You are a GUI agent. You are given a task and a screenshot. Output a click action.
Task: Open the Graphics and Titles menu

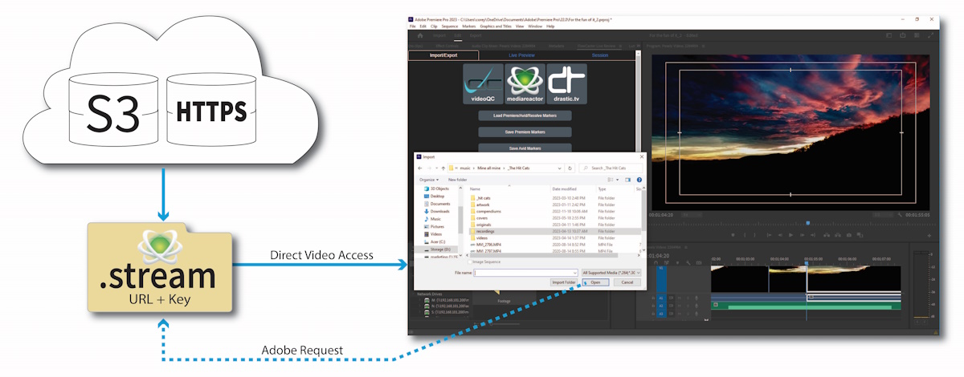[x=496, y=26]
